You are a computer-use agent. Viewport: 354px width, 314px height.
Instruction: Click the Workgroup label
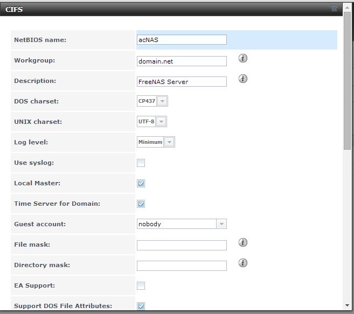point(34,60)
